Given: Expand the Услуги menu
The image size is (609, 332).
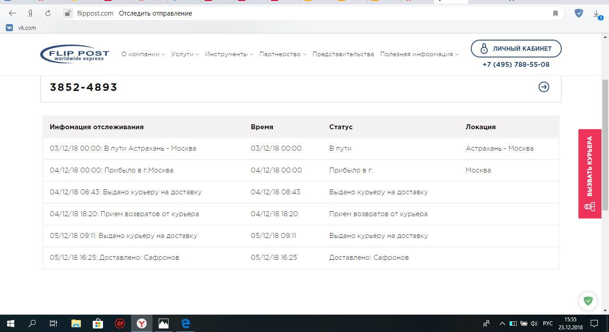Looking at the screenshot, I should 185,54.
